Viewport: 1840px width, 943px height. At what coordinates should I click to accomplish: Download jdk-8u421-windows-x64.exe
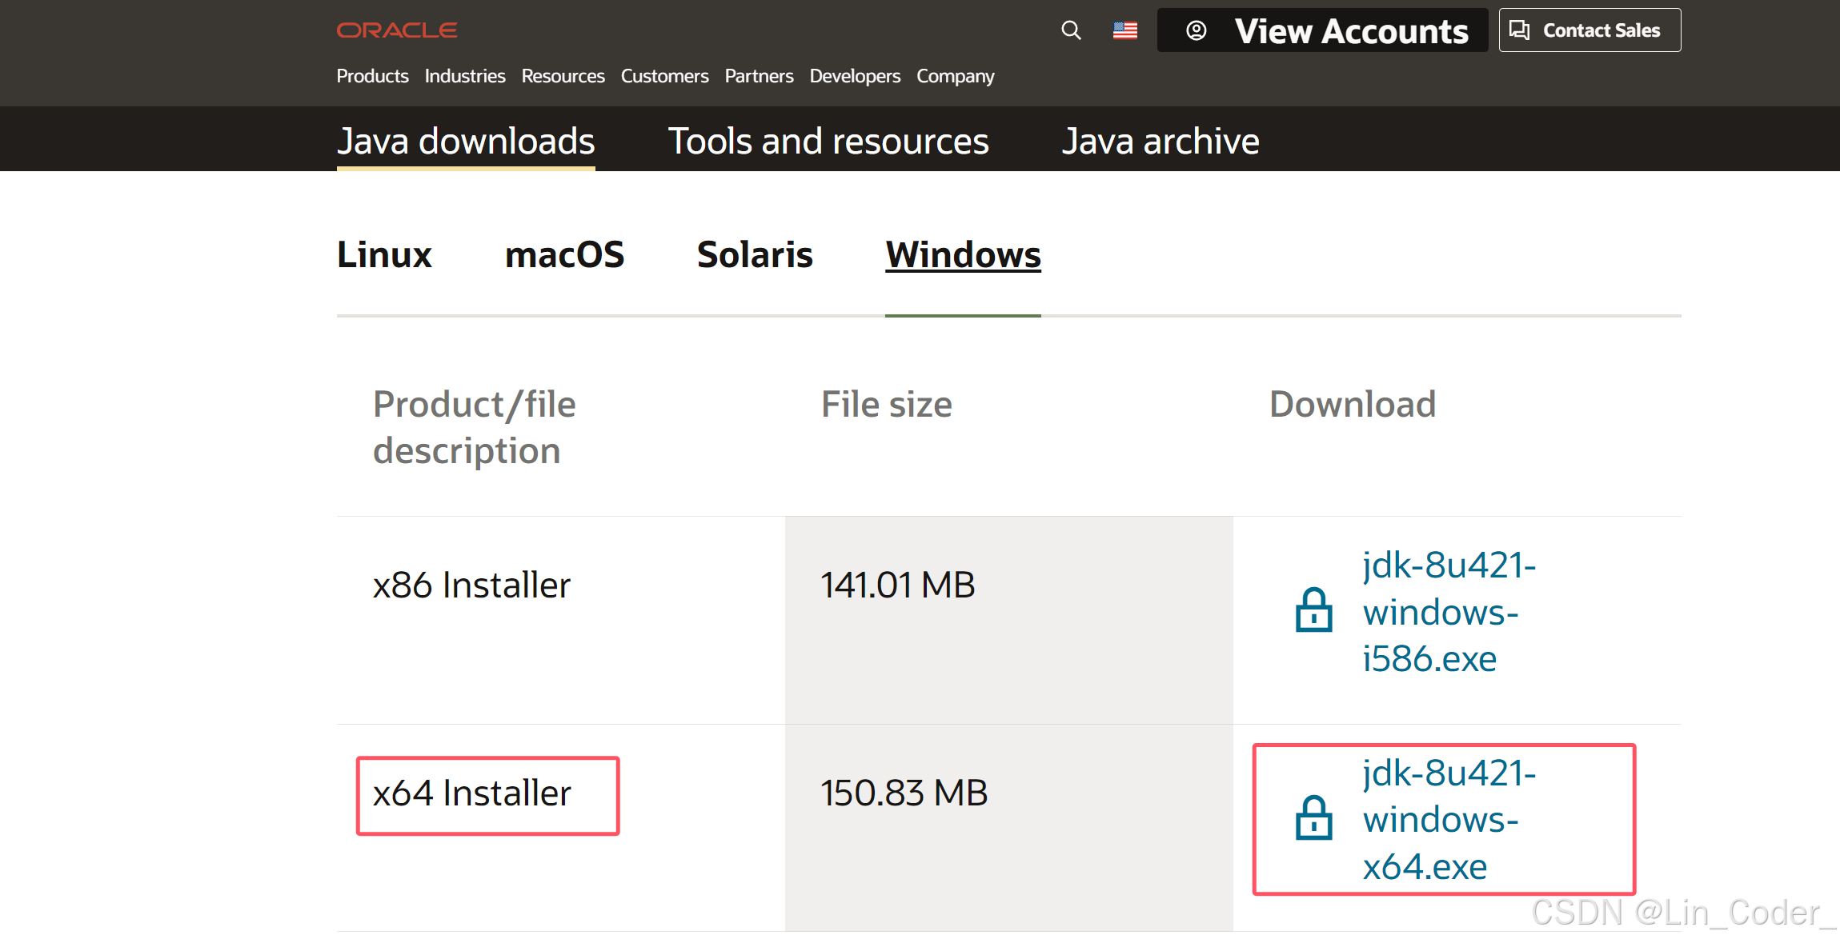(1449, 820)
